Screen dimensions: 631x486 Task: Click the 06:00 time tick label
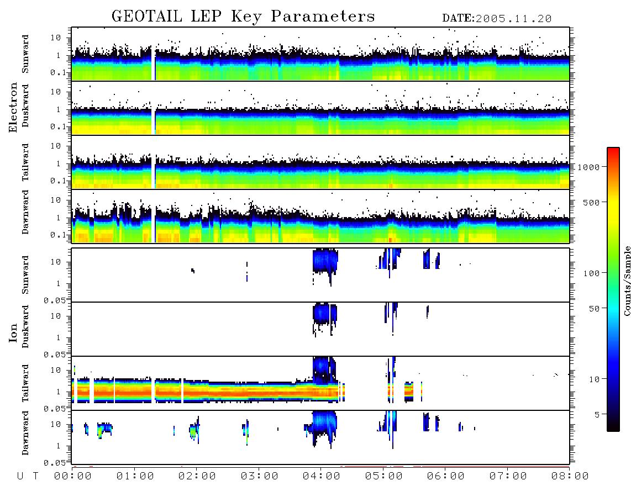point(446,477)
